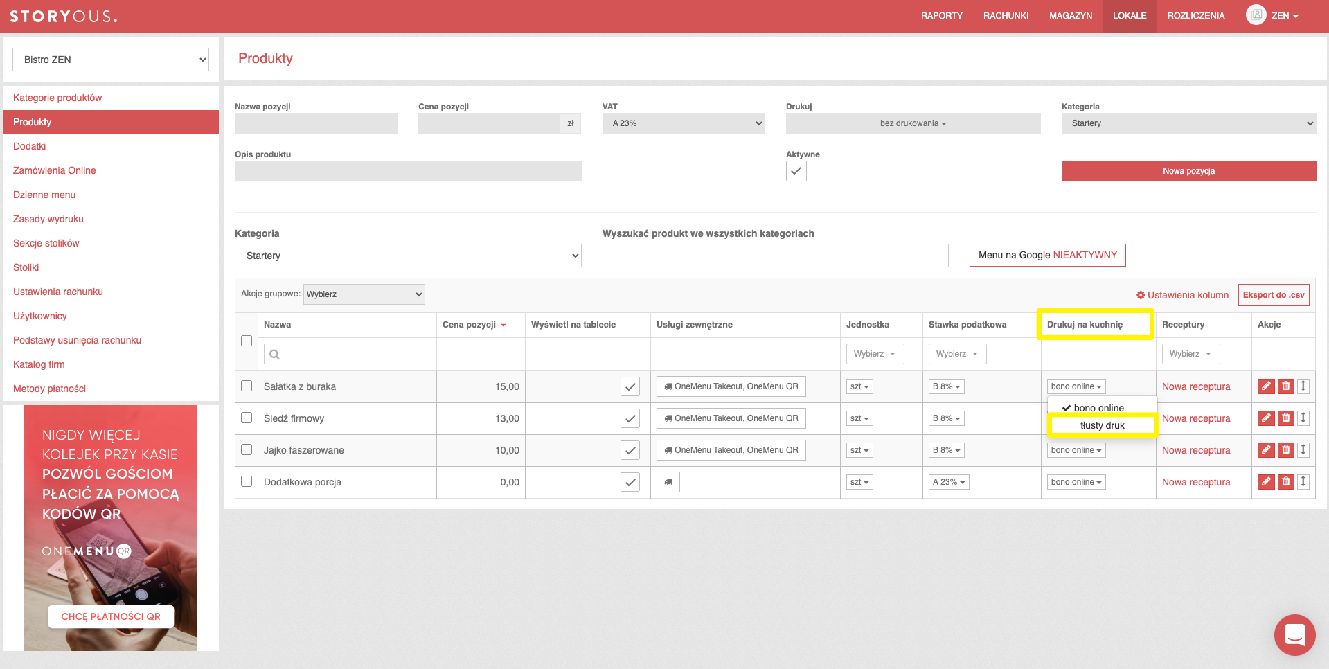The height and width of the screenshot is (669, 1329).
Task: Open external services for Sałatka z buraka
Action: coord(731,386)
